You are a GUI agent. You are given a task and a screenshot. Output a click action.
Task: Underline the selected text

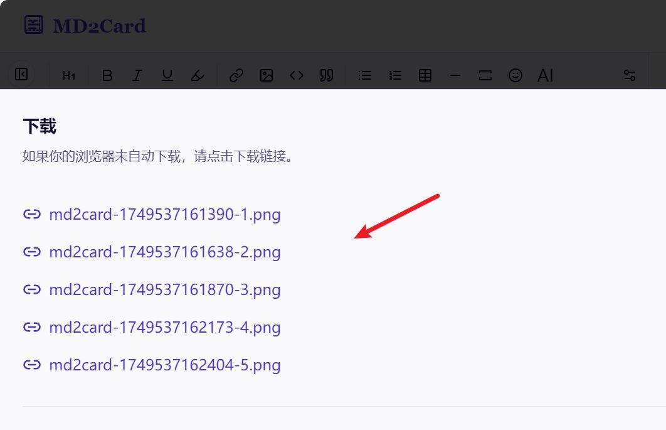click(167, 75)
